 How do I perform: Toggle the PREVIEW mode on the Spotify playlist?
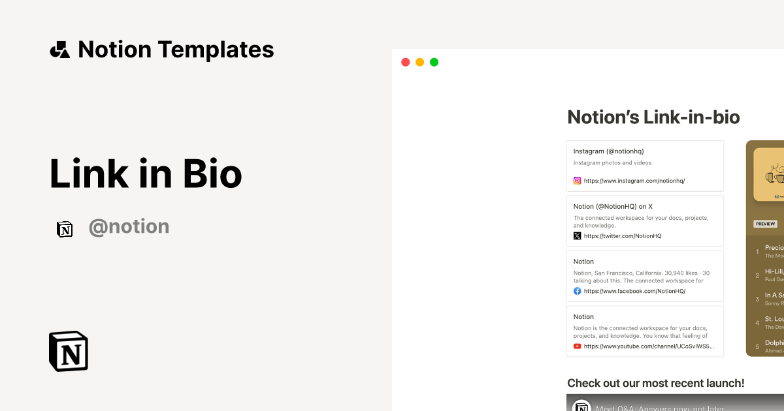tap(764, 223)
